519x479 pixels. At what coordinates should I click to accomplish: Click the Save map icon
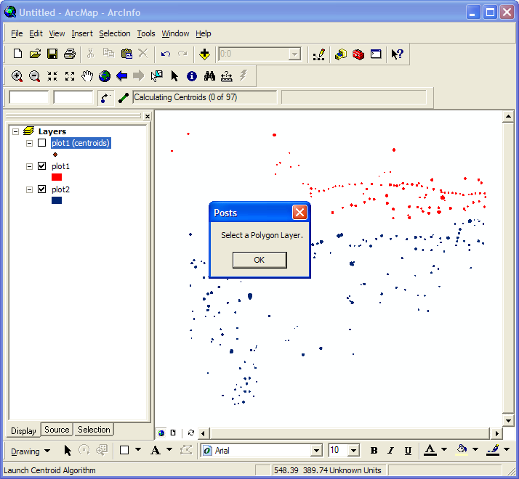tap(52, 54)
